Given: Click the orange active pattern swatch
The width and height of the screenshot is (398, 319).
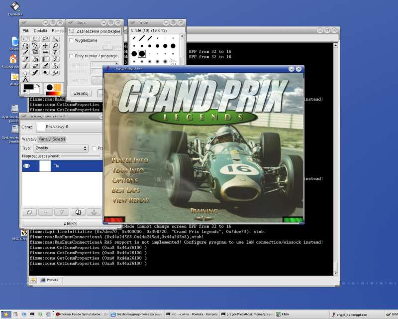Looking at the screenshot, I should pos(57,87).
